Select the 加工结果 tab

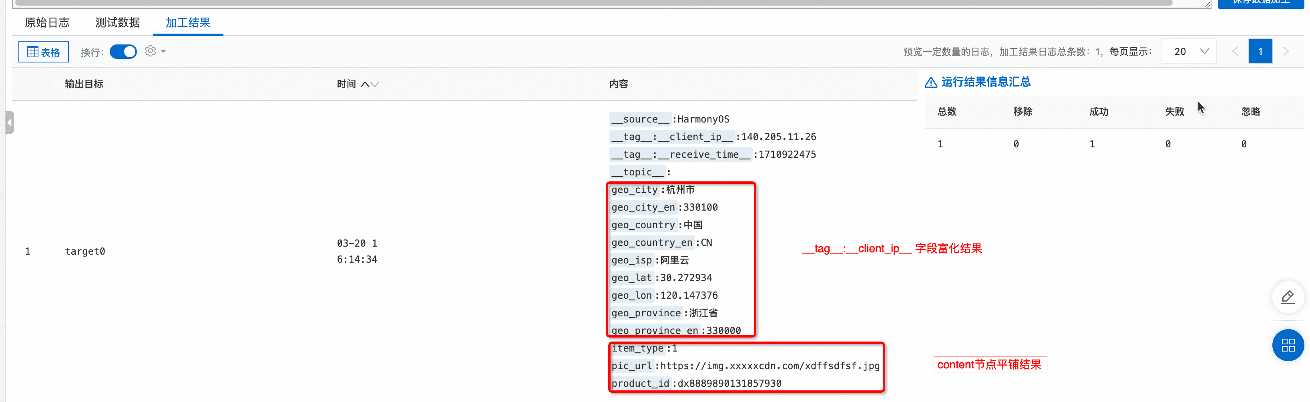tap(188, 22)
